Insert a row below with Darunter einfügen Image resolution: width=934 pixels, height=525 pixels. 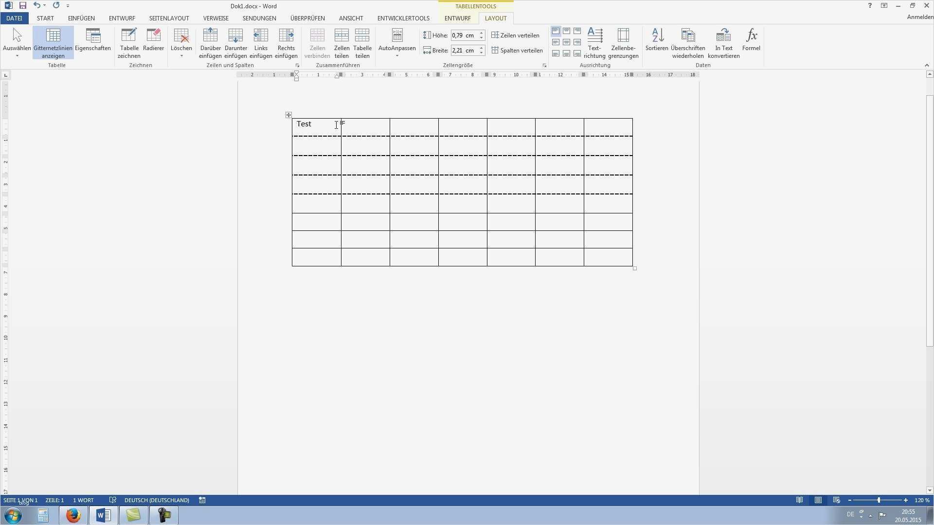(x=235, y=43)
